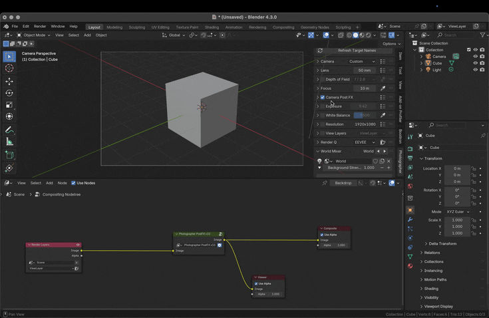Switch viewport to solid shading mode
Viewport: 489px width, 318px height.
pyautogui.click(x=355, y=35)
